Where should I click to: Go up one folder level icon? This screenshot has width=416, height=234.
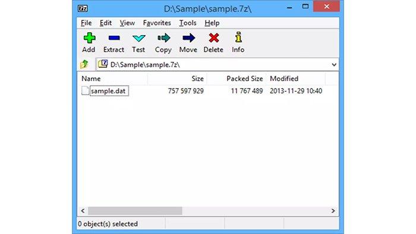(84, 64)
